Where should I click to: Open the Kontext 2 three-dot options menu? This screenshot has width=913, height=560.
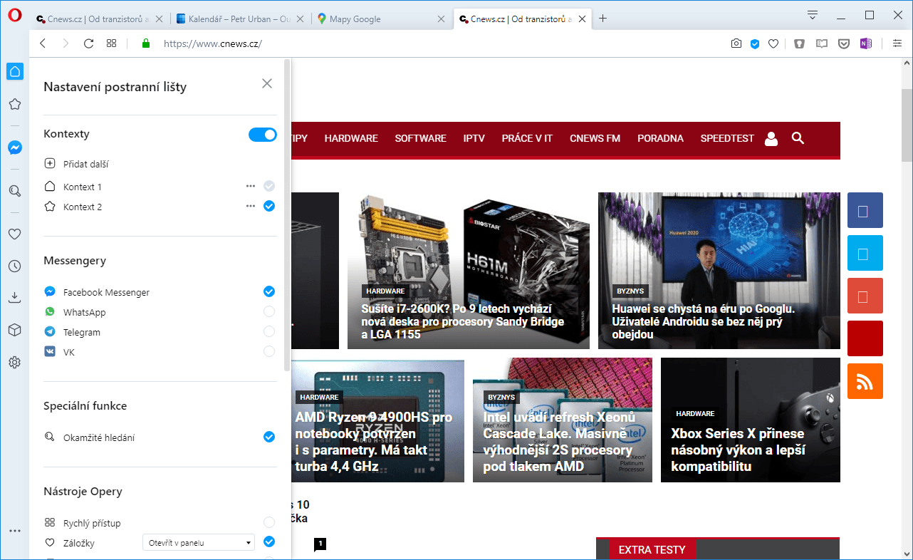250,206
